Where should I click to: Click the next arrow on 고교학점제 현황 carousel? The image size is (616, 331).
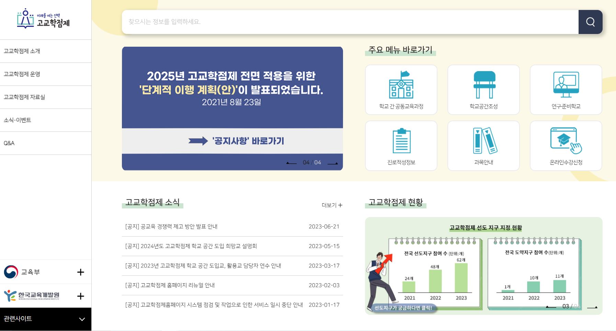coord(593,307)
